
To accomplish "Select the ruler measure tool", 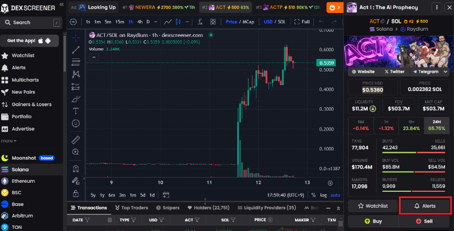I will point(76,140).
